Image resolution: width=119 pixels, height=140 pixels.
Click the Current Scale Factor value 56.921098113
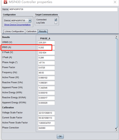pyautogui.click(x=46, y=118)
